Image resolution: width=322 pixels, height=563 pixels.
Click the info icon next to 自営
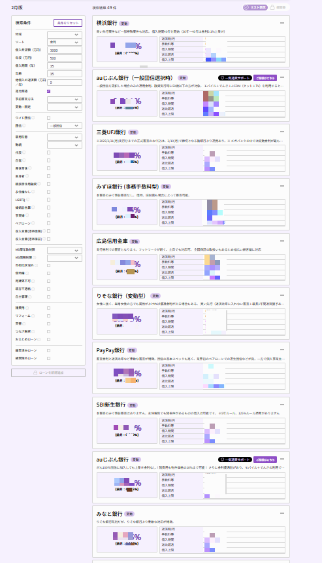click(24, 160)
